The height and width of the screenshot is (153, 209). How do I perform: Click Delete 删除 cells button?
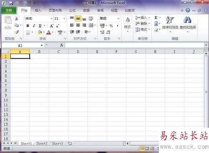pyautogui.click(x=143, y=23)
